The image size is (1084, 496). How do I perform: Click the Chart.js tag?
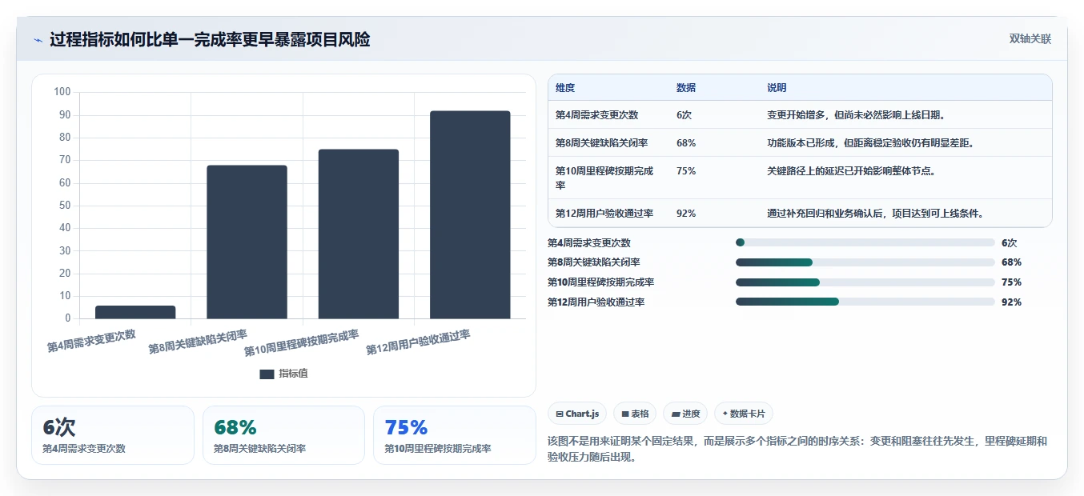coord(577,414)
